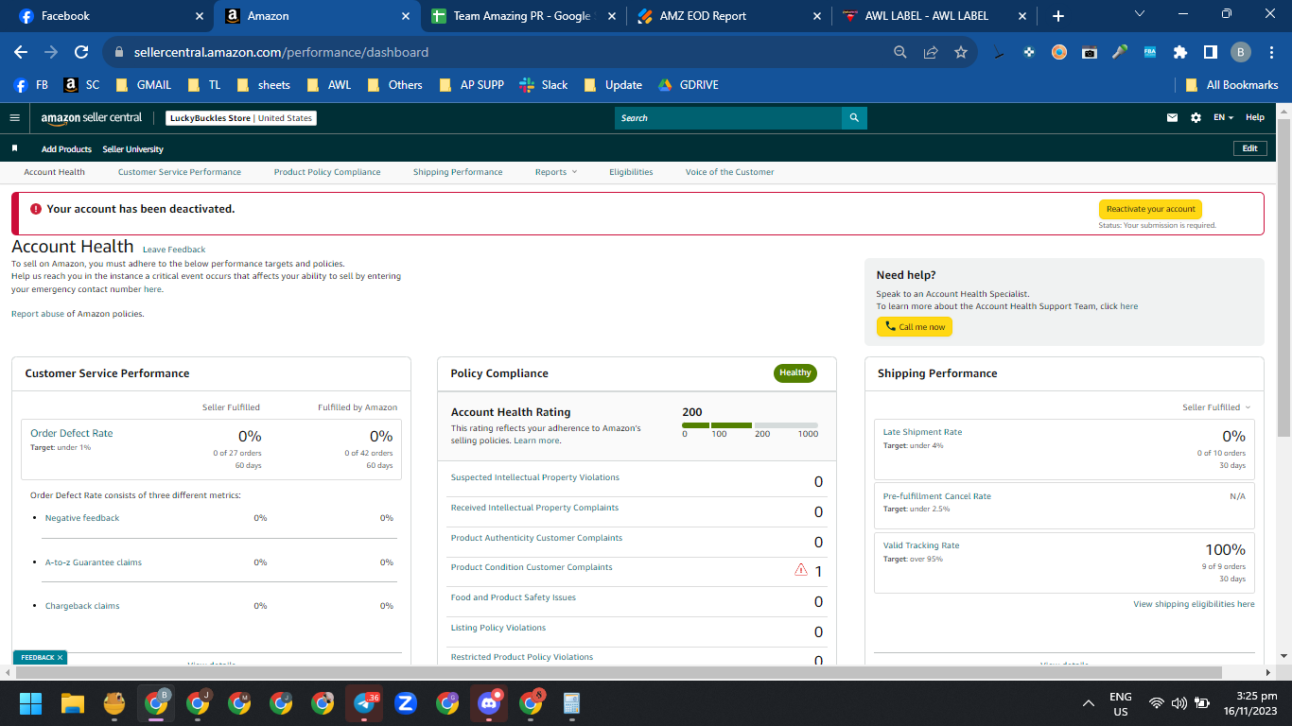
Task: Click the browser back arrow
Action: tap(21, 52)
